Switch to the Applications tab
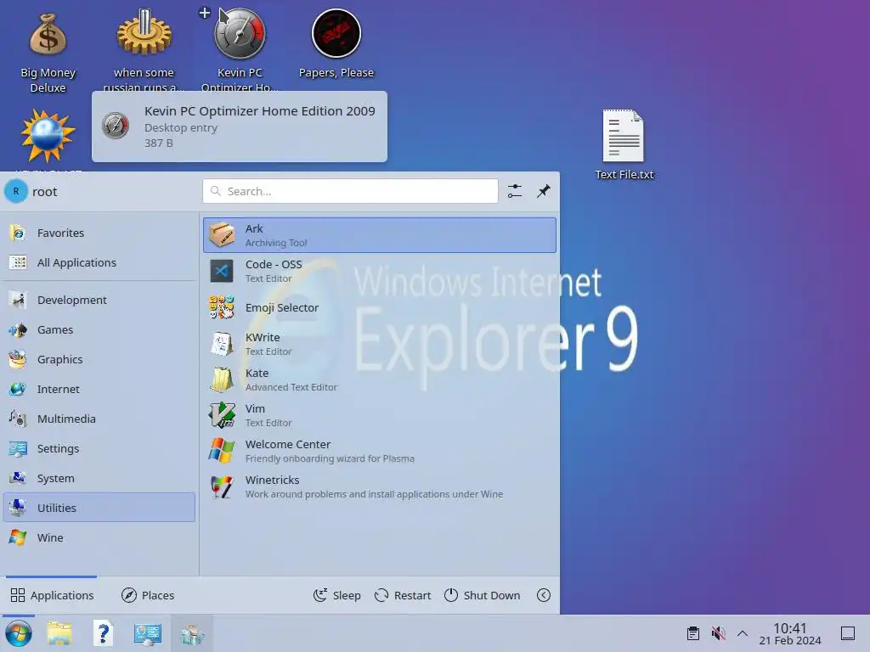This screenshot has width=870, height=652. [x=52, y=595]
